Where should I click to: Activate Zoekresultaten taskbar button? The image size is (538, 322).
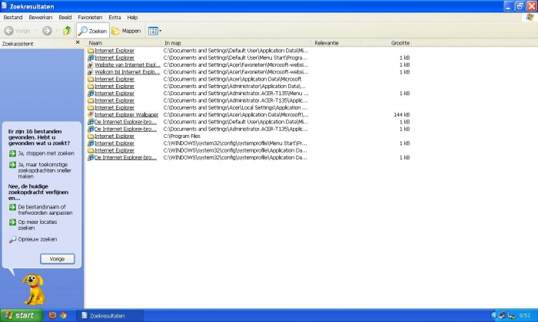pyautogui.click(x=110, y=316)
